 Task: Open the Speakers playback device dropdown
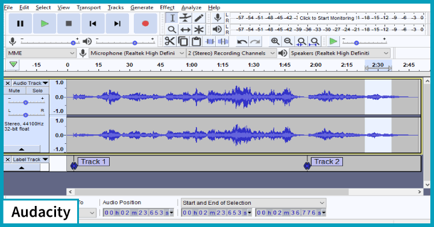tap(339, 53)
